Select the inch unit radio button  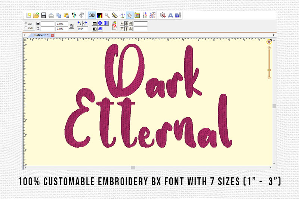(x=26, y=28)
